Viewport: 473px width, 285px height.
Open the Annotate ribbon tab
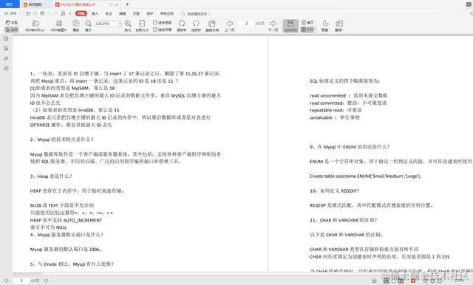[x=109, y=13]
